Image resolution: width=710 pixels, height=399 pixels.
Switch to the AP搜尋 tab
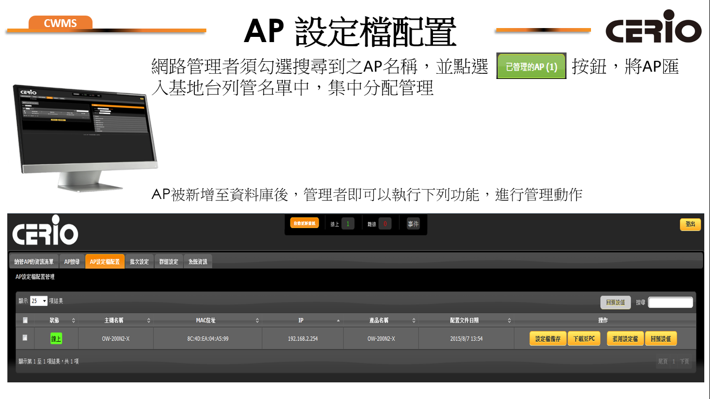[72, 262]
